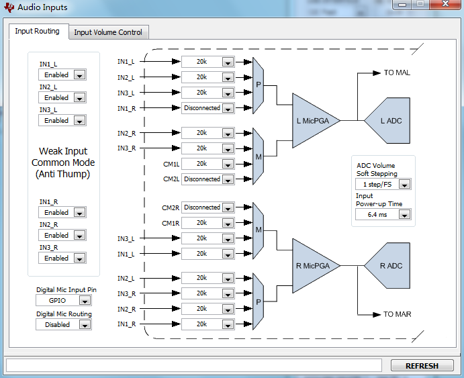
Task: Open the CM1L resistance dropdown
Action: 208,164
